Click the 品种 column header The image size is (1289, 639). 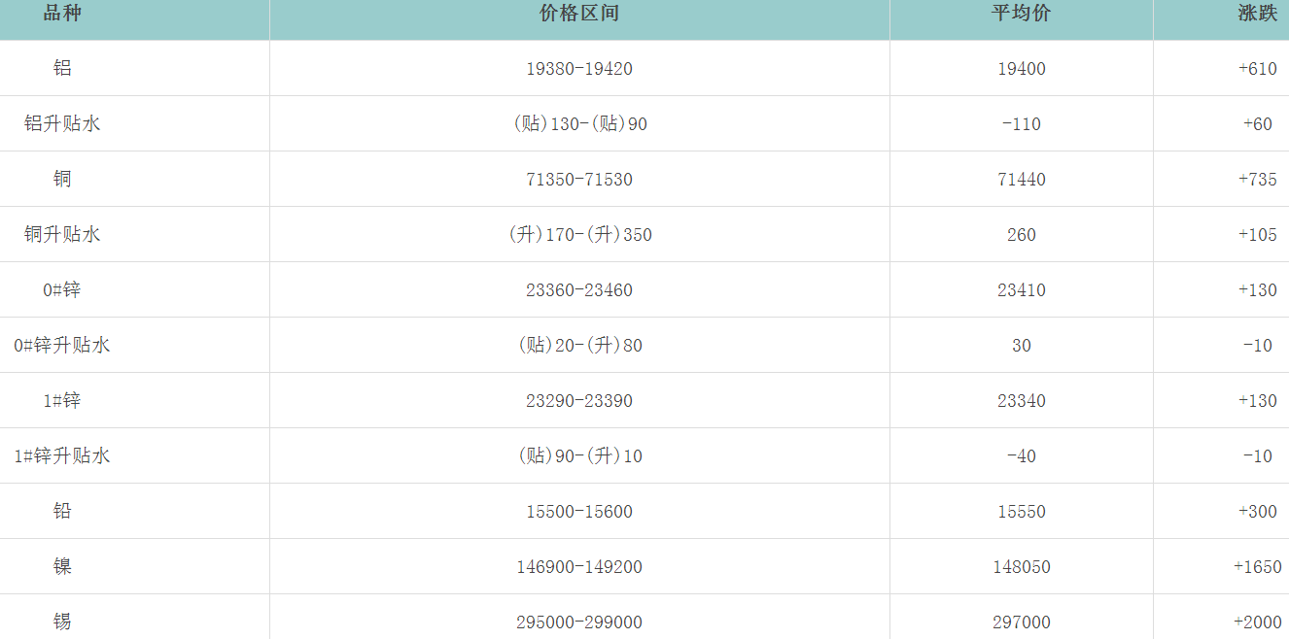click(61, 14)
